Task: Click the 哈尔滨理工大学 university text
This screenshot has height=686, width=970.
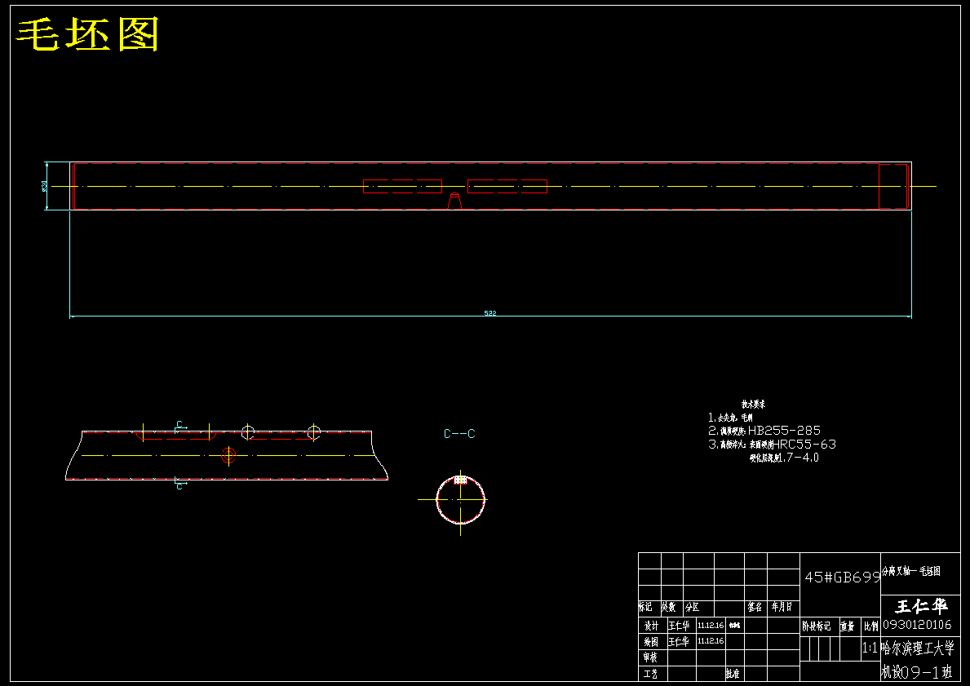Action: 918,648
